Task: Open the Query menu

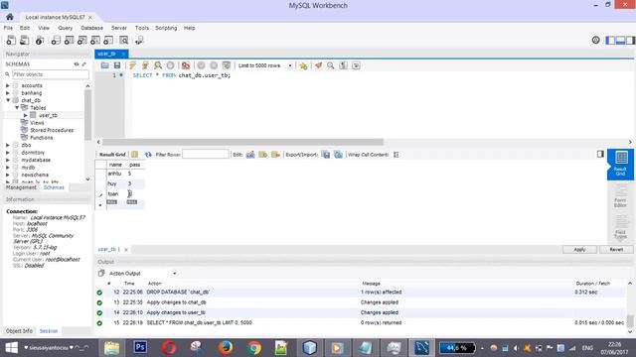Action: tap(65, 28)
